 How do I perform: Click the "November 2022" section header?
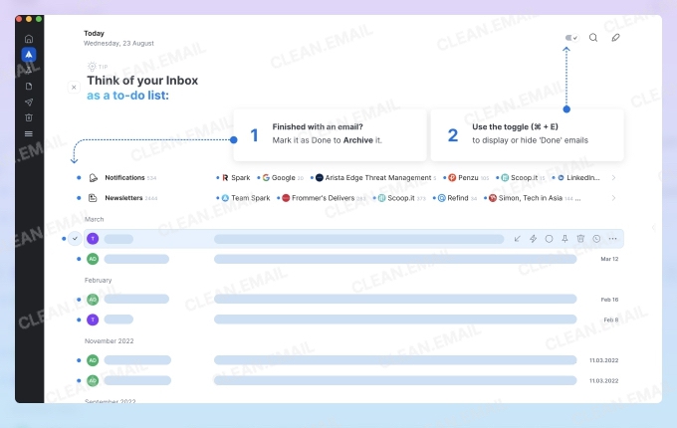click(x=110, y=340)
